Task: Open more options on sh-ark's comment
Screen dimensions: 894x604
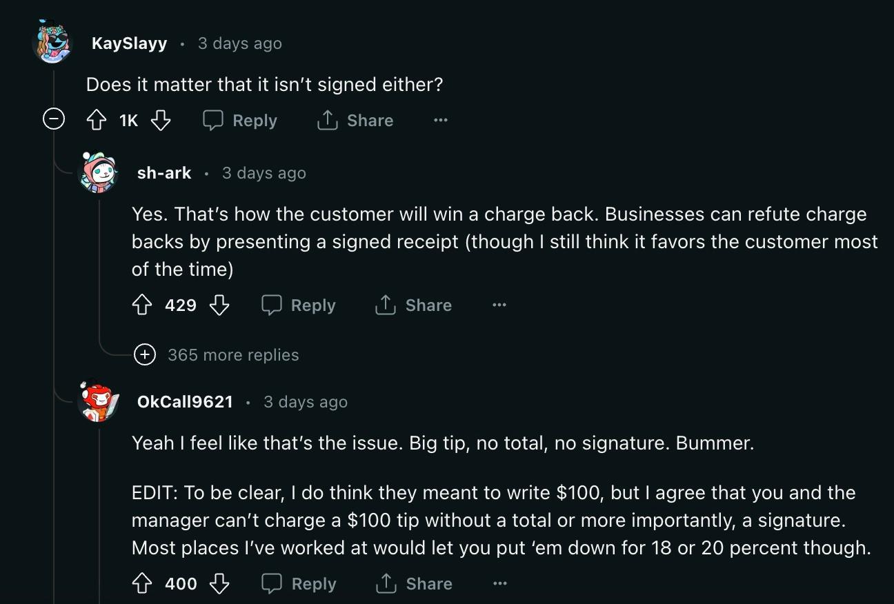Action: tap(499, 305)
